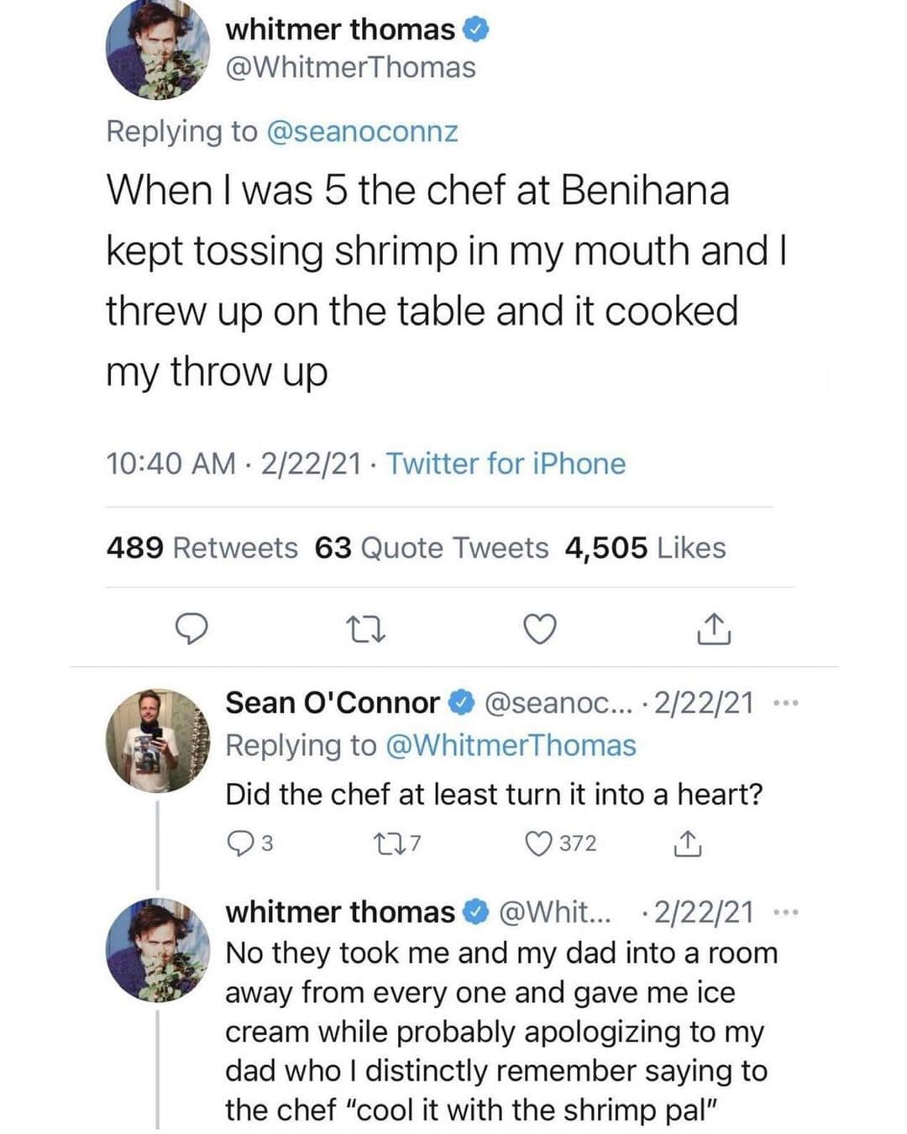907x1134 pixels.
Task: Open more options on whitmer thomas's reply
Action: pos(784,911)
